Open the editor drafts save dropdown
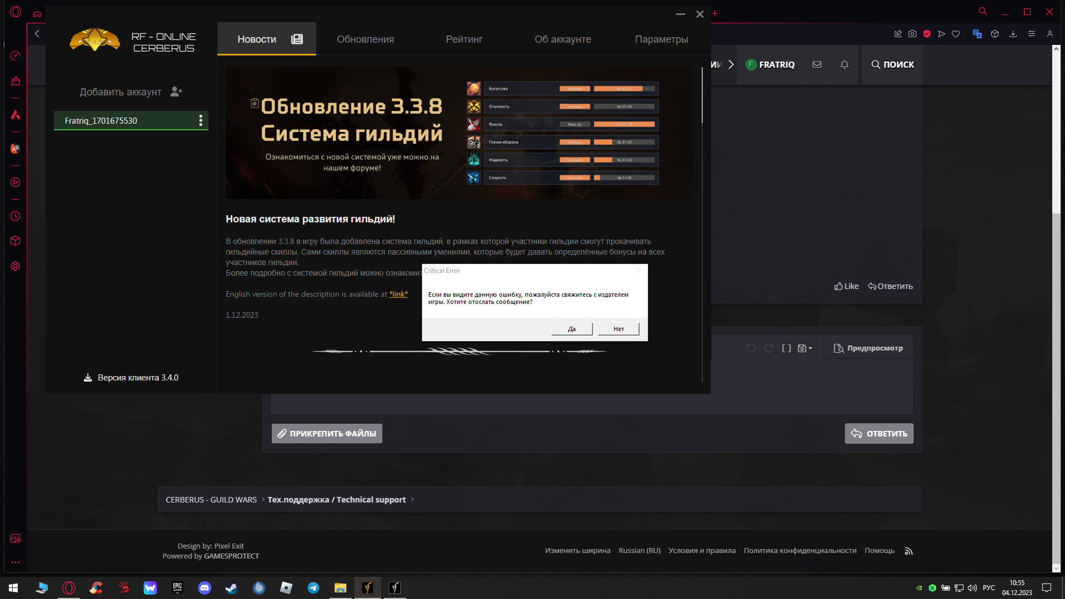 (x=805, y=348)
